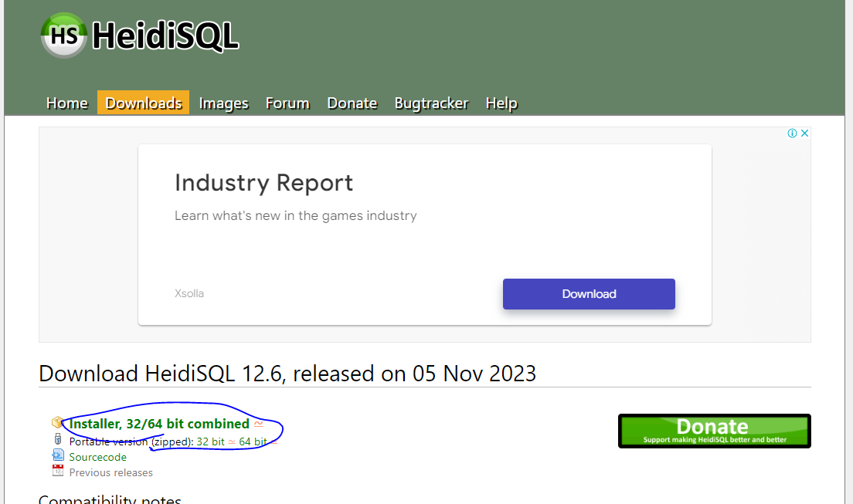Close the advertisement with the X icon
The height and width of the screenshot is (504, 853).
coord(804,134)
